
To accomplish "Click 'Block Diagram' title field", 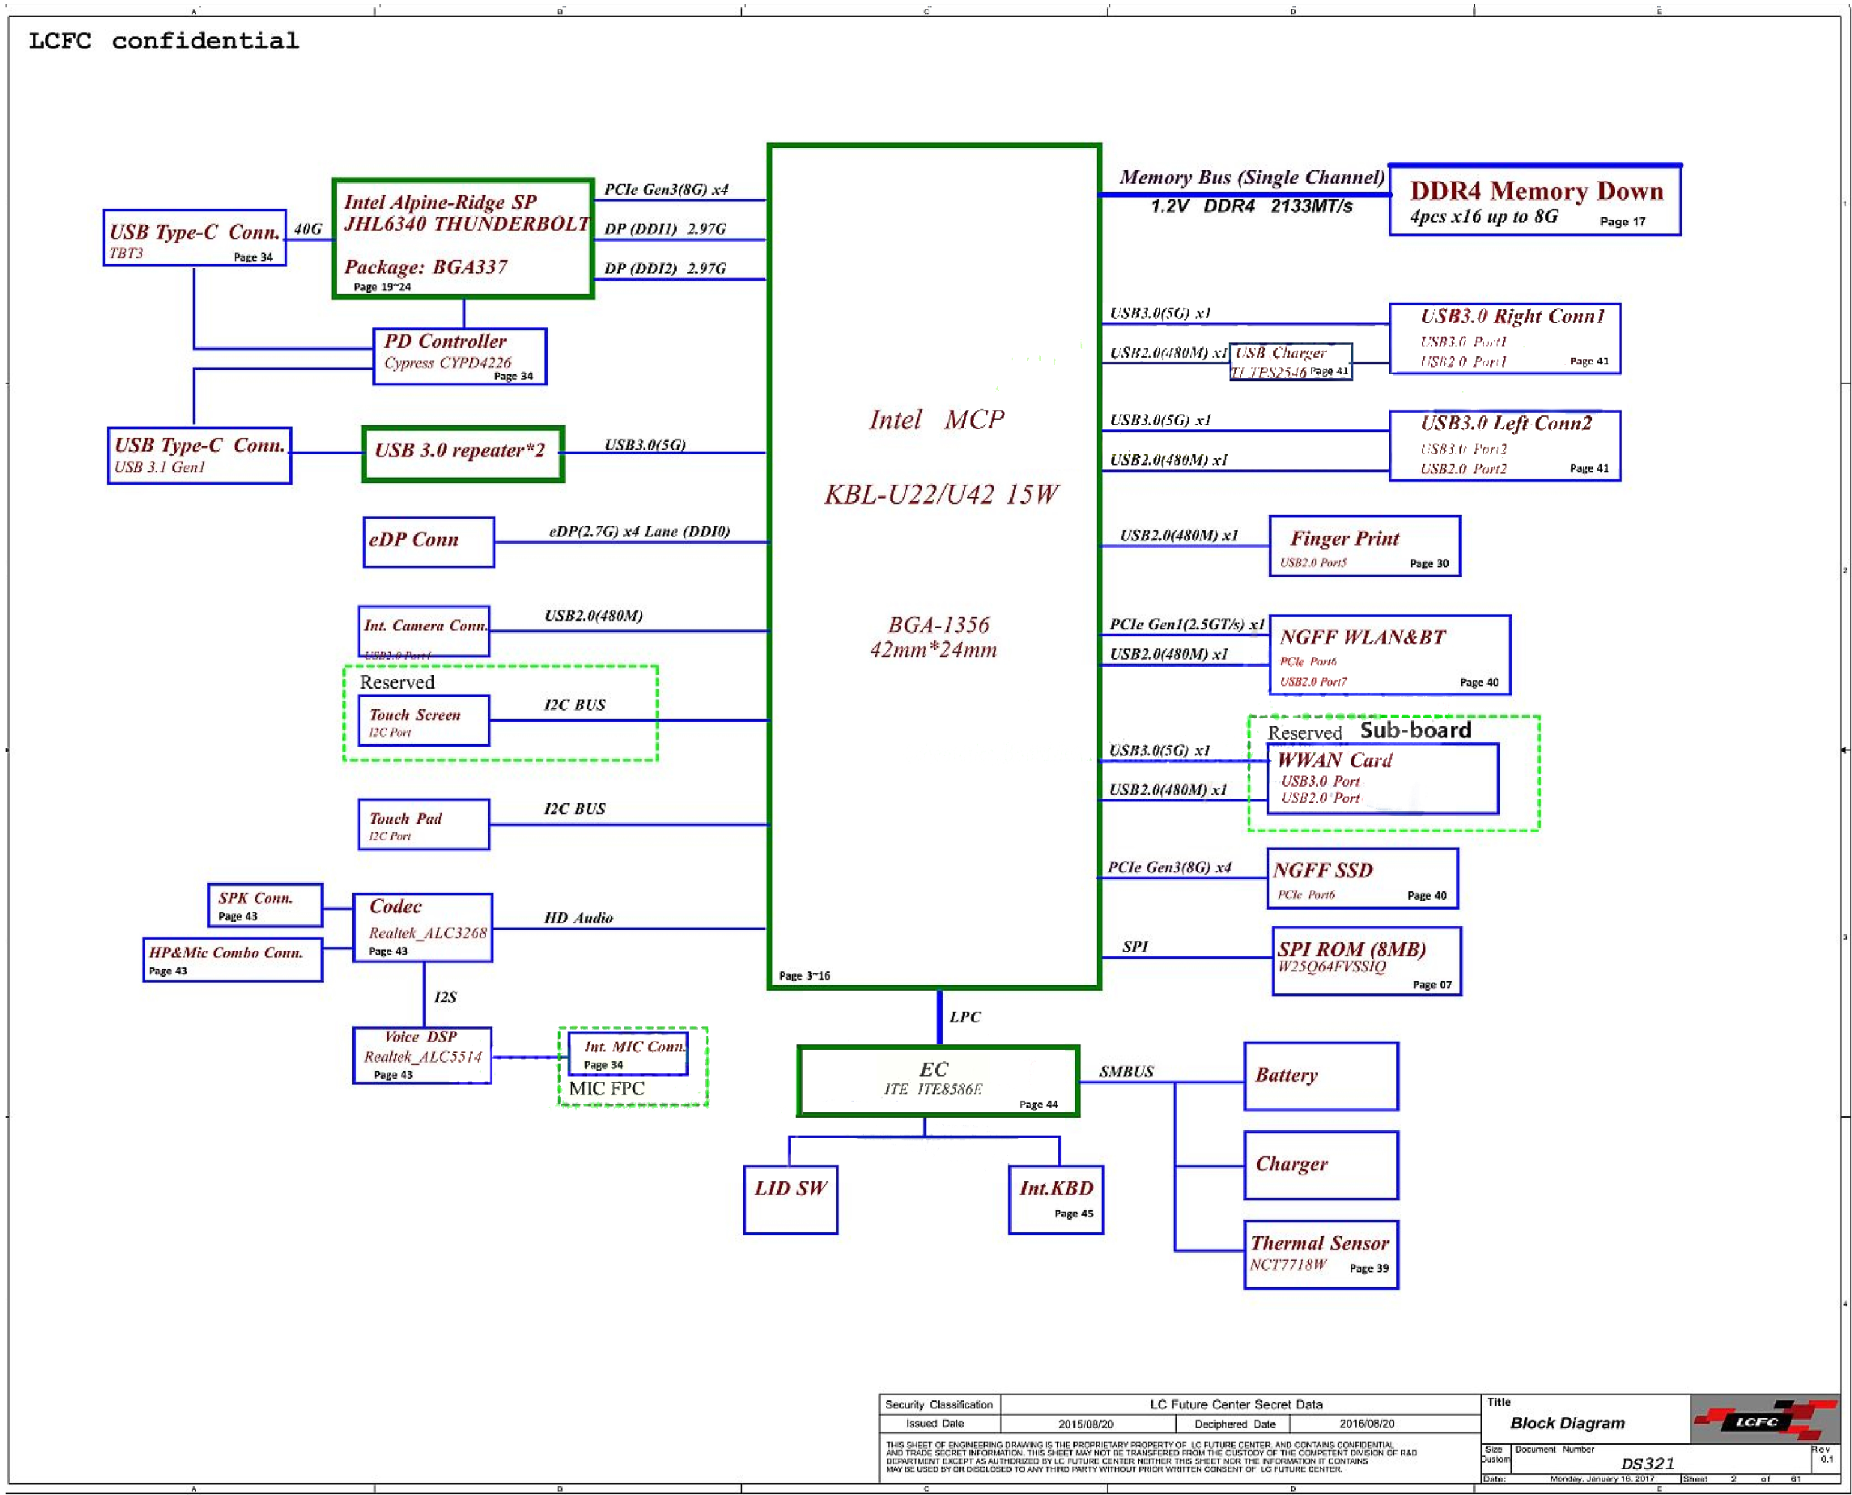I will [1566, 1423].
